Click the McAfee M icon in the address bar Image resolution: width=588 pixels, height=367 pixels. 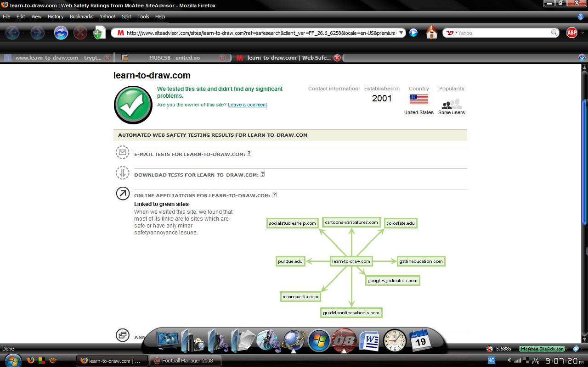(x=120, y=33)
